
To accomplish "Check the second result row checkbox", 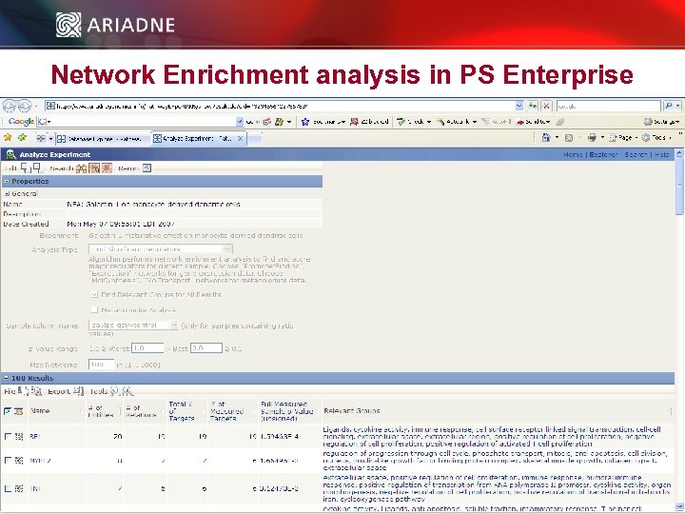I will [8, 461].
